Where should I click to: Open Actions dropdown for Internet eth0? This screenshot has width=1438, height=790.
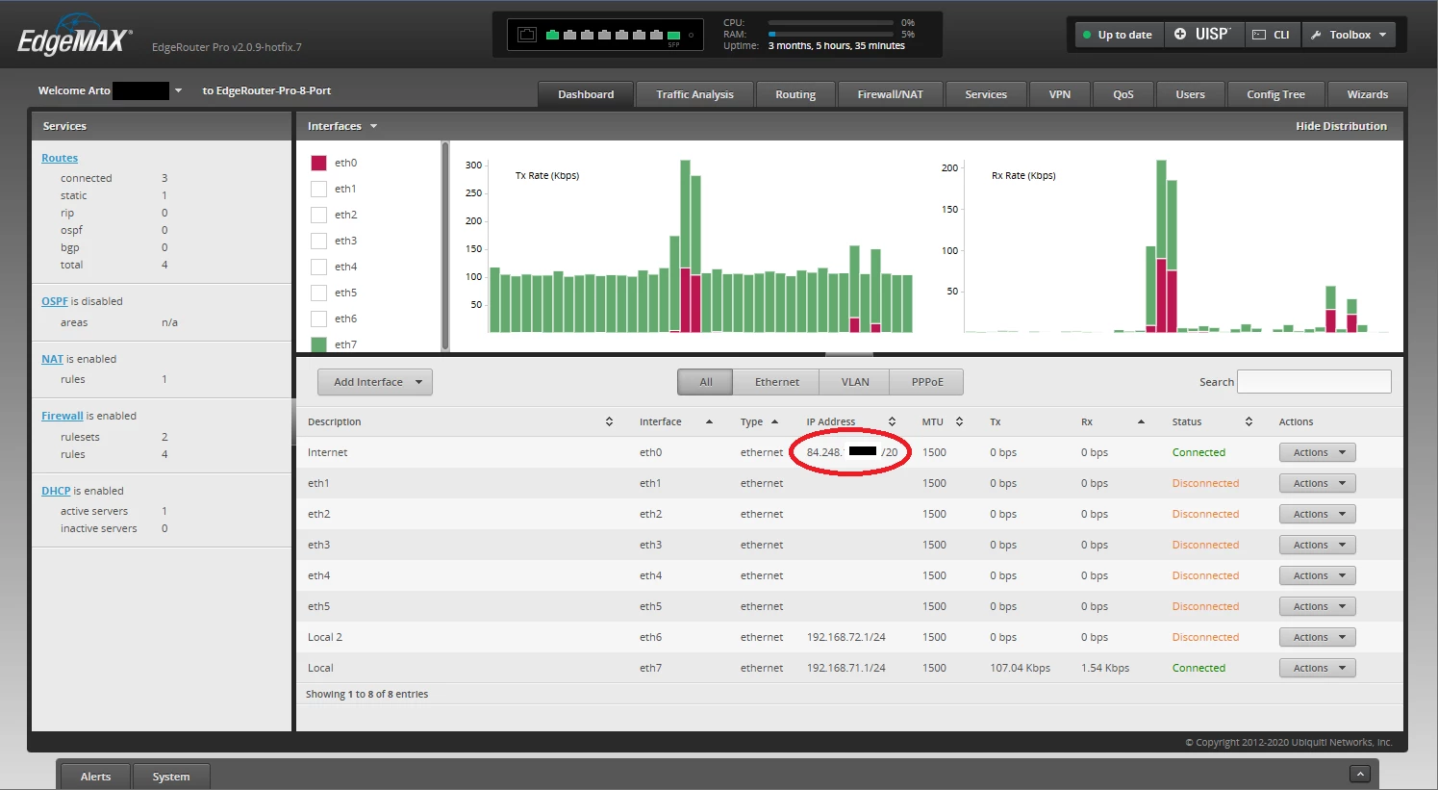(x=1317, y=452)
